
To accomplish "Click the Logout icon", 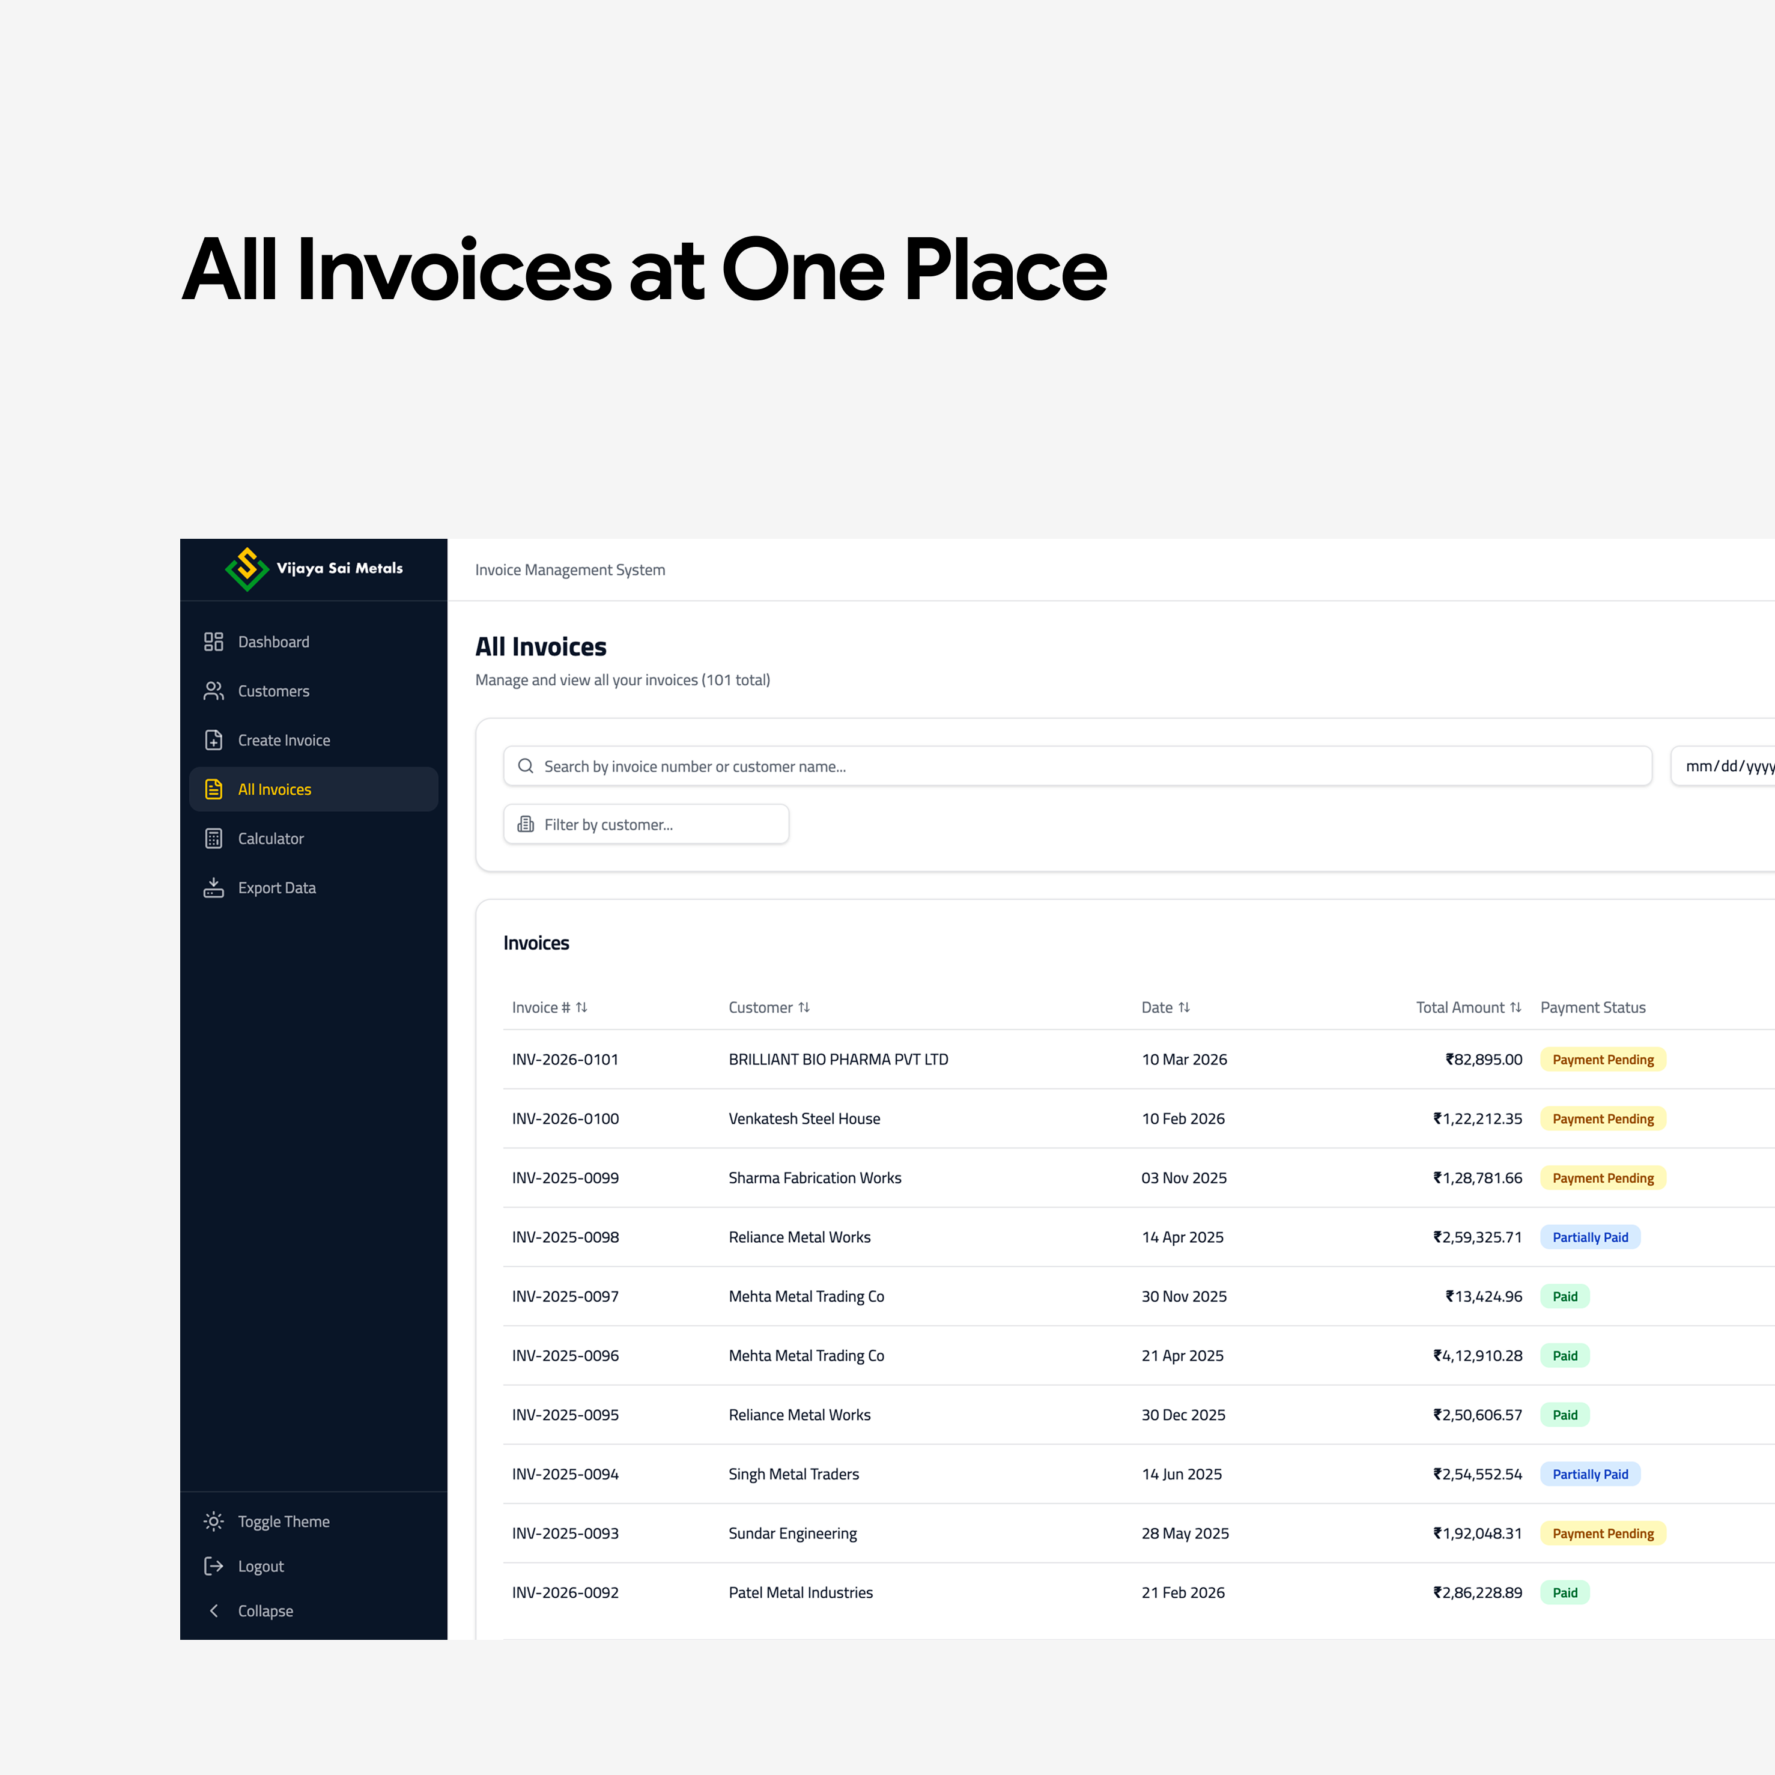I will coord(214,1565).
